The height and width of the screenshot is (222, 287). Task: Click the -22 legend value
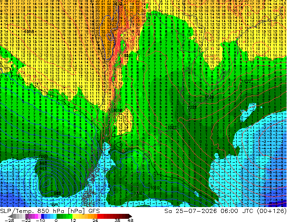tap(26, 220)
